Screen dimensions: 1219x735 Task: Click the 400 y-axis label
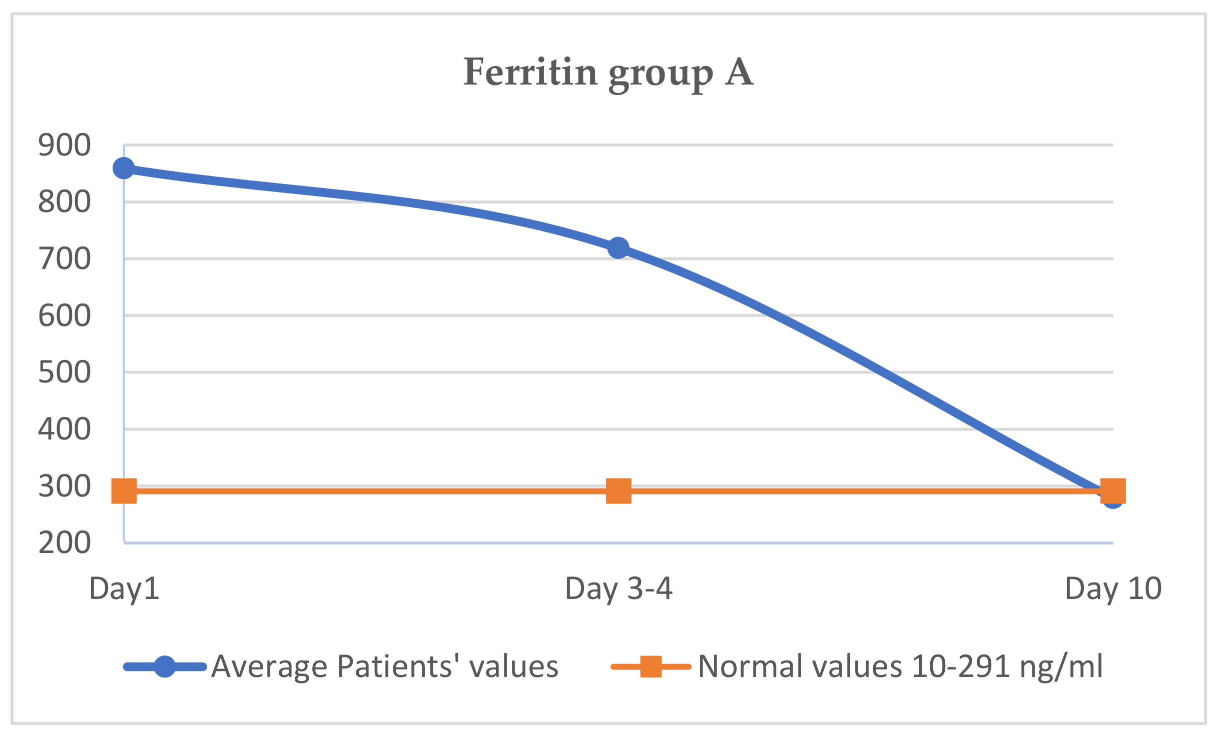pos(65,429)
